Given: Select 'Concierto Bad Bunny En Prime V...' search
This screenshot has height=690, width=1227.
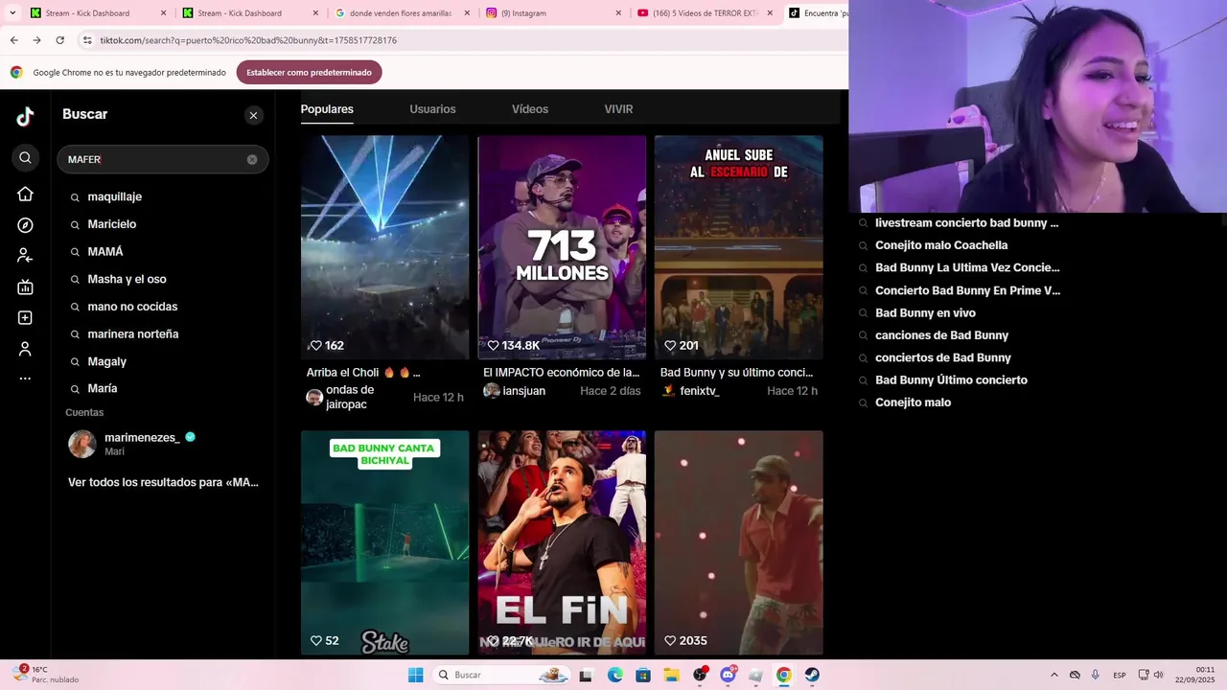Looking at the screenshot, I should 967,290.
